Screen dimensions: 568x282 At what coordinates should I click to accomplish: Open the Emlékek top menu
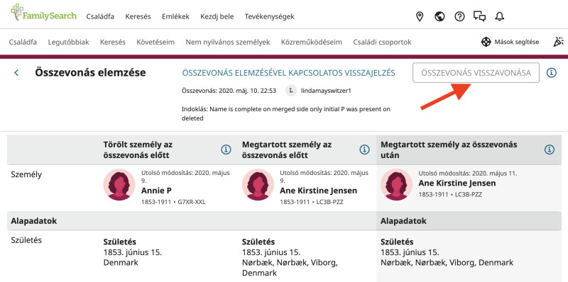click(x=175, y=16)
